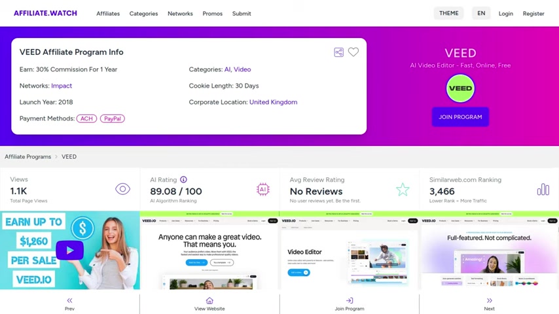Select the PayPal payment method tag
This screenshot has height=314, width=559.
113,118
